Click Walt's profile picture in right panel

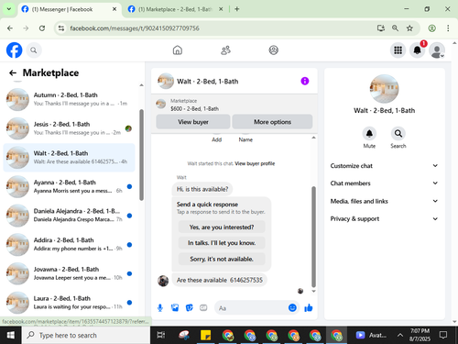(x=384, y=89)
